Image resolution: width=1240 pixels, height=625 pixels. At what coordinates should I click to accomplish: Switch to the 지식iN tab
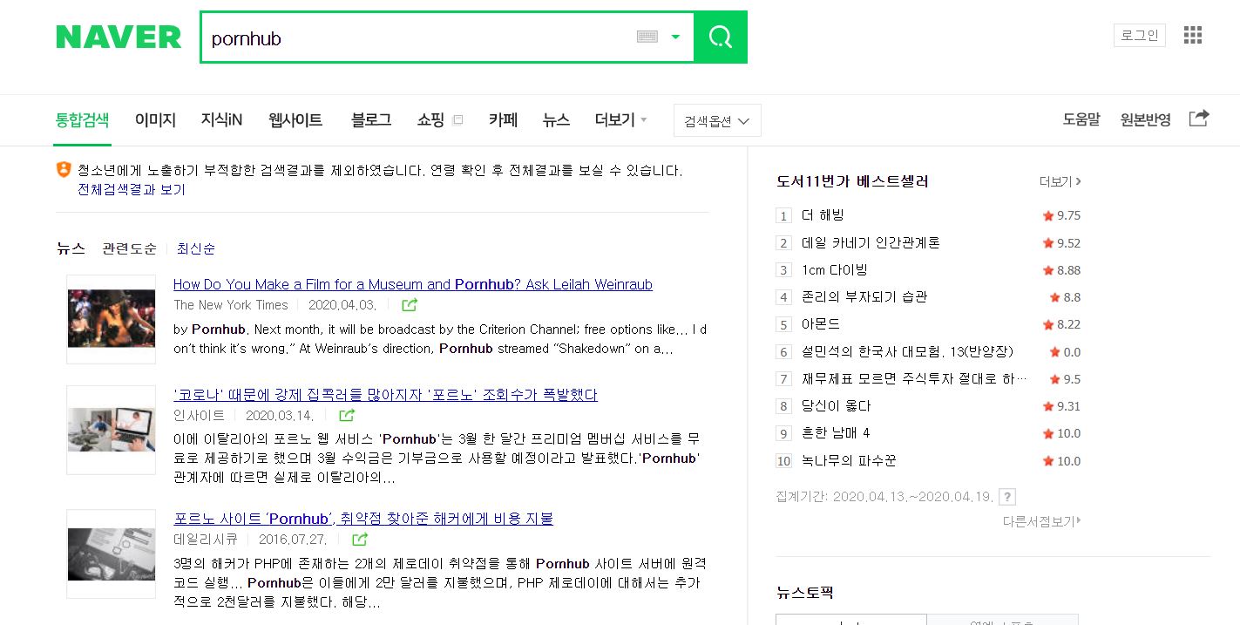coord(221,120)
